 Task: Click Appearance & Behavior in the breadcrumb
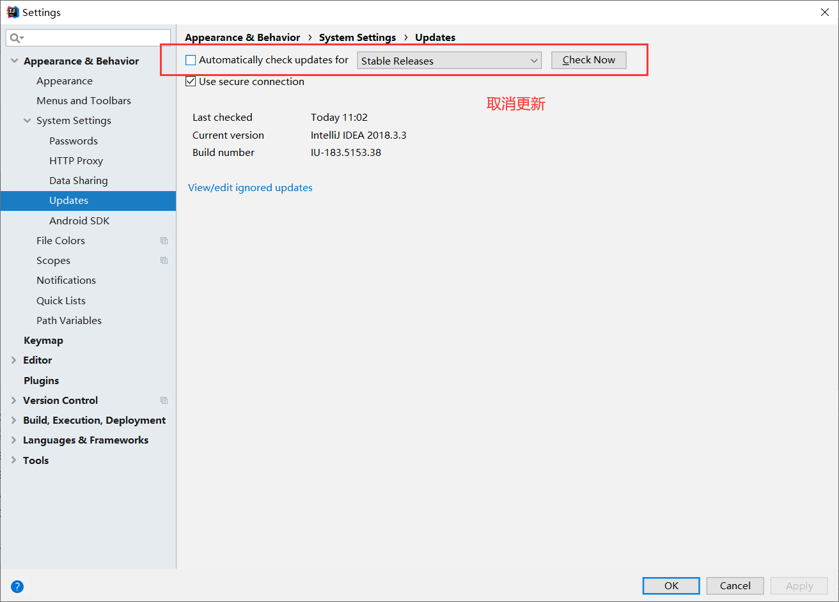coord(242,38)
